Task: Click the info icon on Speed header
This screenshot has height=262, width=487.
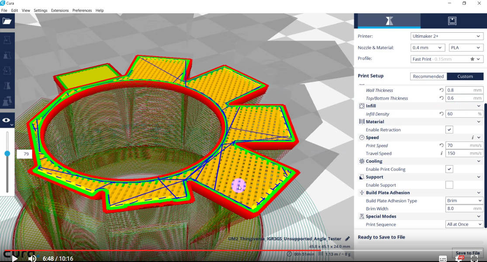Action: coord(473,138)
